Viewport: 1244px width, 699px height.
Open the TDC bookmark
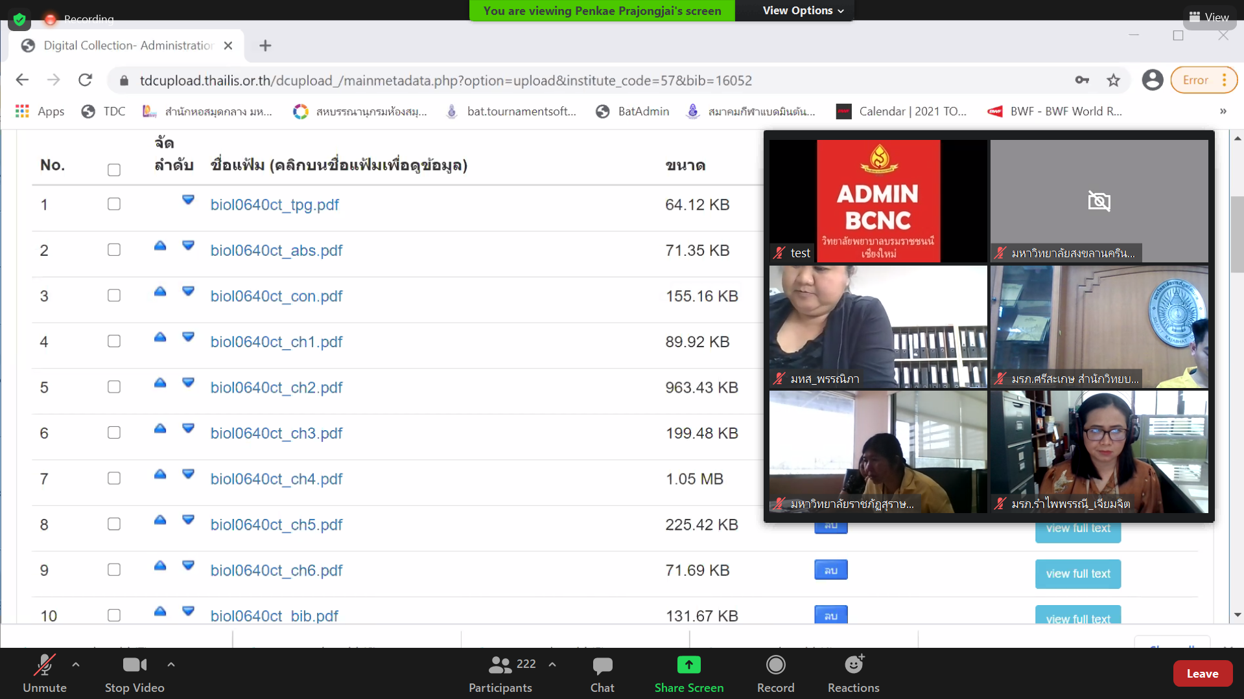click(104, 111)
